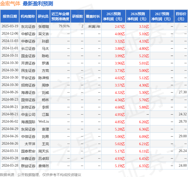Select the 覆盖时长 column header
188x177 pixels.
(x=93, y=16)
